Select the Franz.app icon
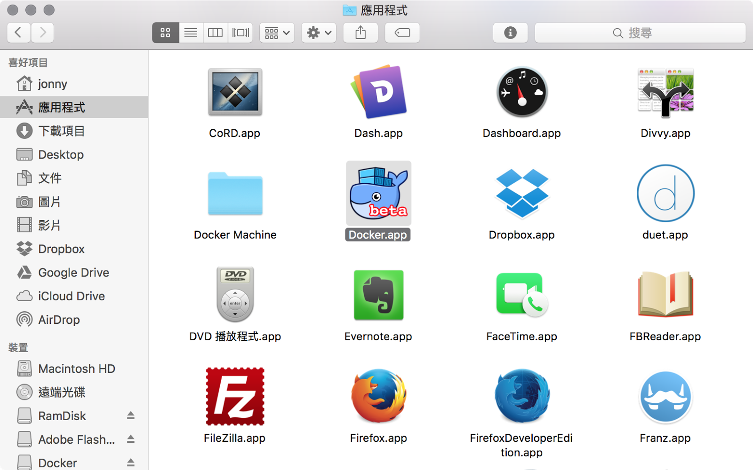Viewport: 753px width, 470px height. pyautogui.click(x=665, y=397)
